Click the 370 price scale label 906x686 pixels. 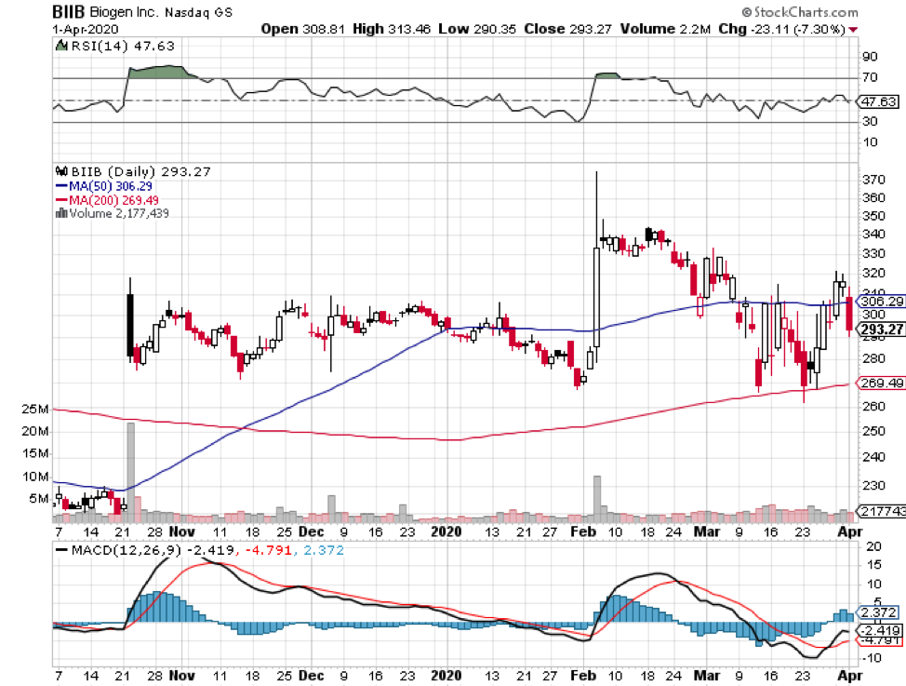pos(873,180)
